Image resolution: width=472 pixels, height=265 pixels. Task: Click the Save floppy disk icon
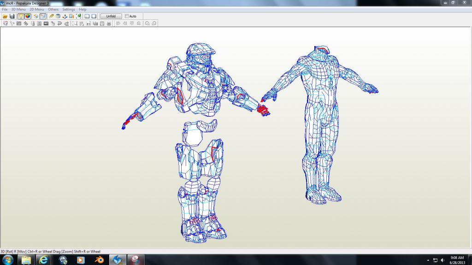(12, 16)
